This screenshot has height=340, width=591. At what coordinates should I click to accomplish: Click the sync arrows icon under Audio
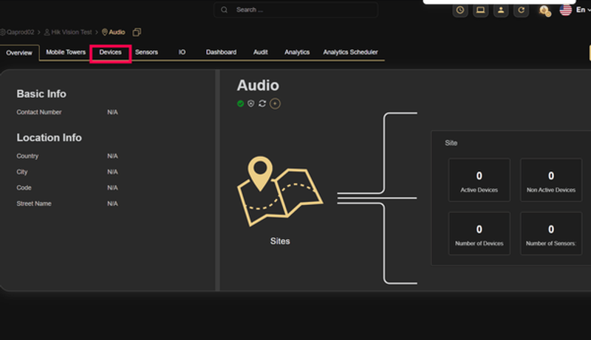click(x=262, y=103)
